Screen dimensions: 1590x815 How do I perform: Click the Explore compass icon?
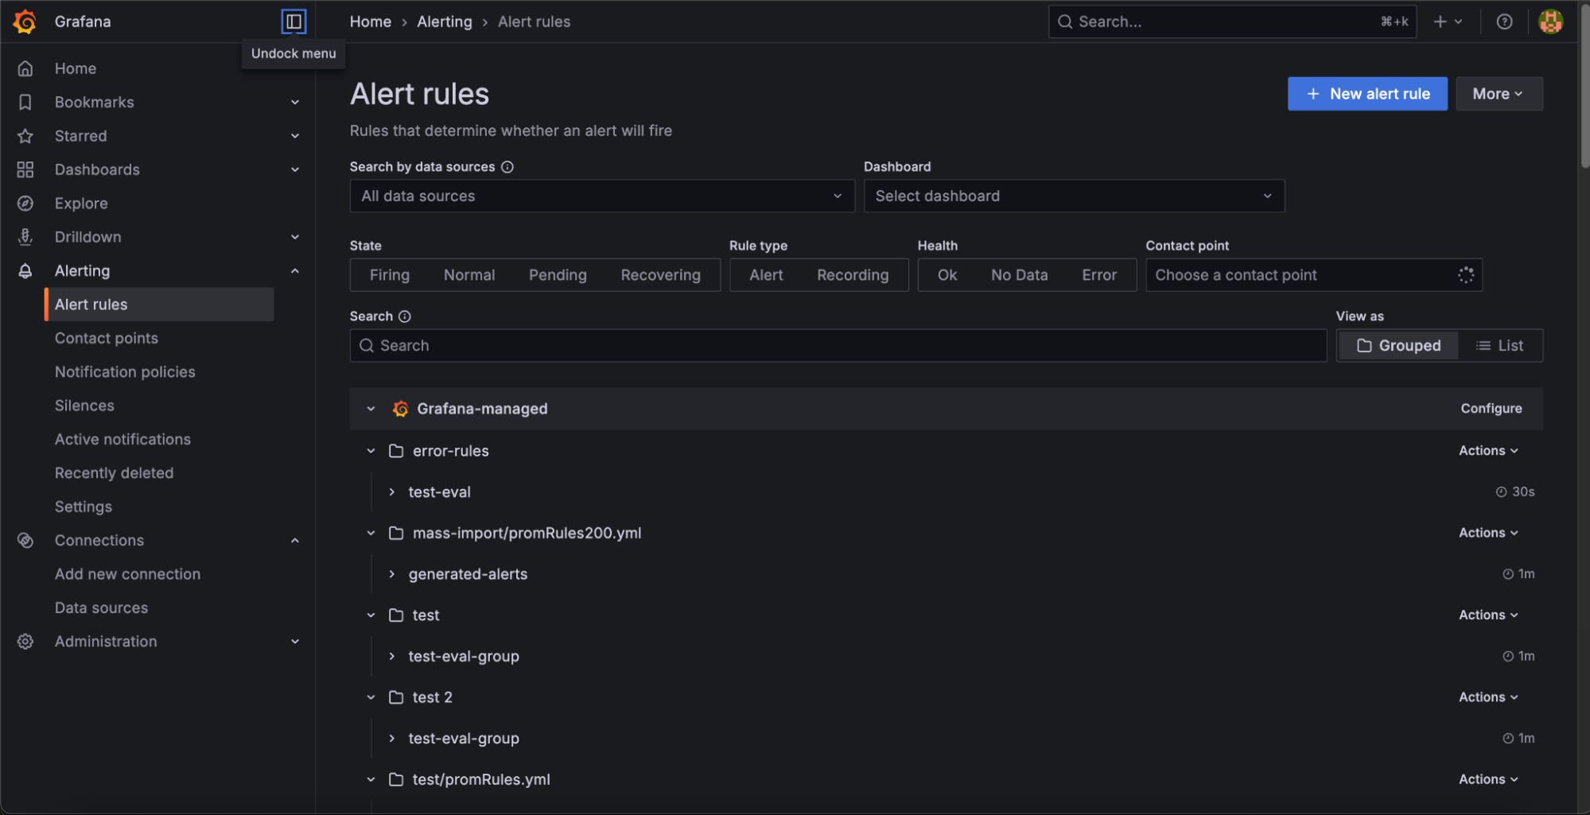25,204
